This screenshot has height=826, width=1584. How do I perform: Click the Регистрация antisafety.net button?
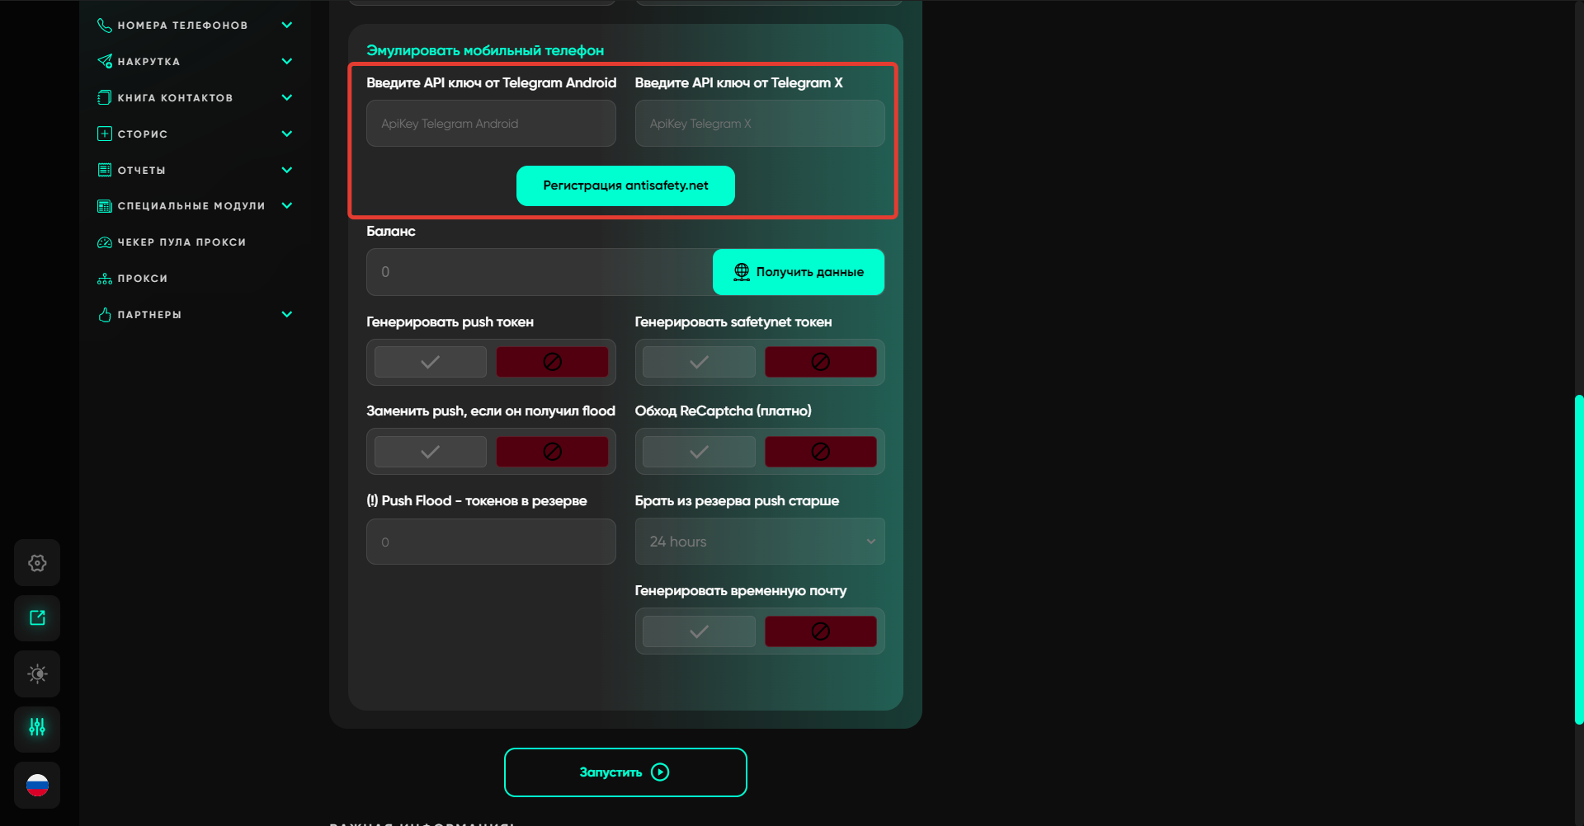point(625,185)
